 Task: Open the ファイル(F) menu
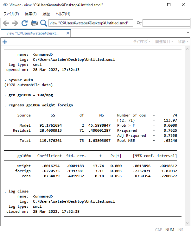pos(11,14)
